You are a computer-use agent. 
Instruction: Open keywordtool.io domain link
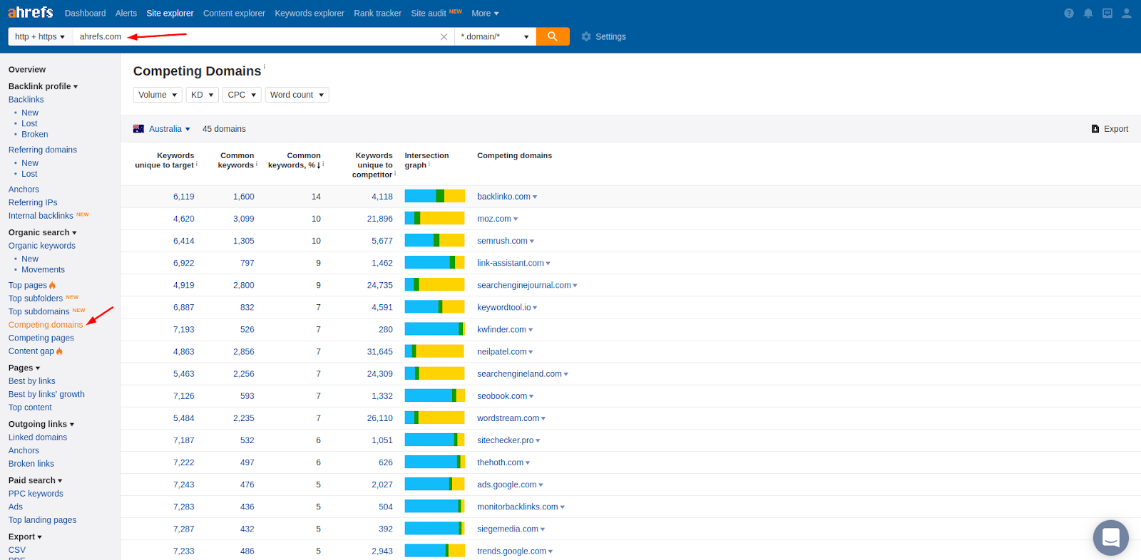tap(504, 307)
